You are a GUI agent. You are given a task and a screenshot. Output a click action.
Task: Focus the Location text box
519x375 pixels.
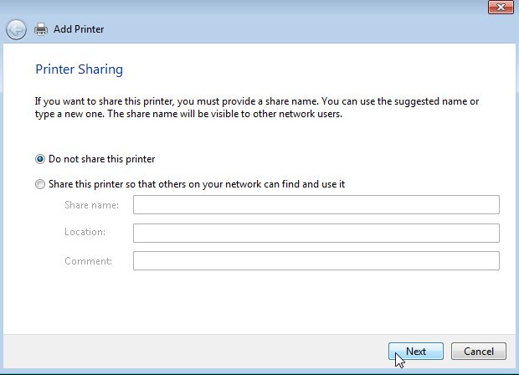click(x=316, y=233)
